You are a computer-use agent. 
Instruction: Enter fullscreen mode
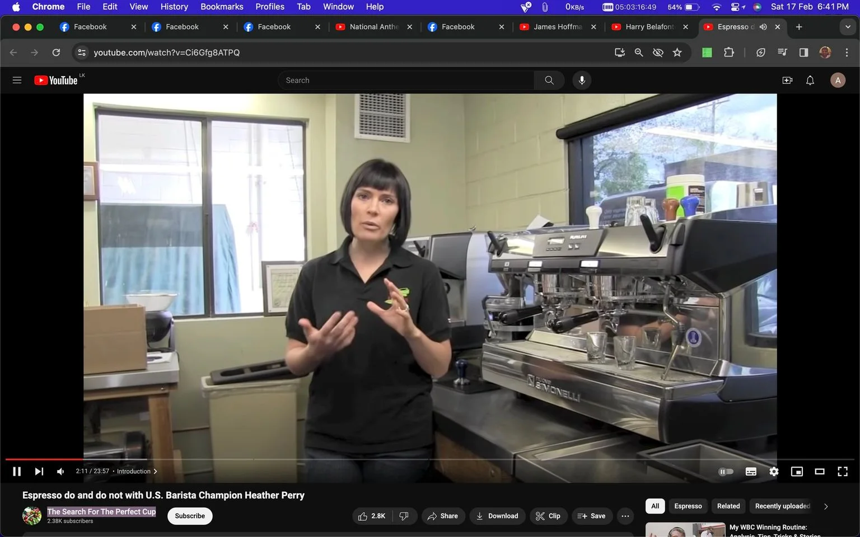(x=842, y=472)
